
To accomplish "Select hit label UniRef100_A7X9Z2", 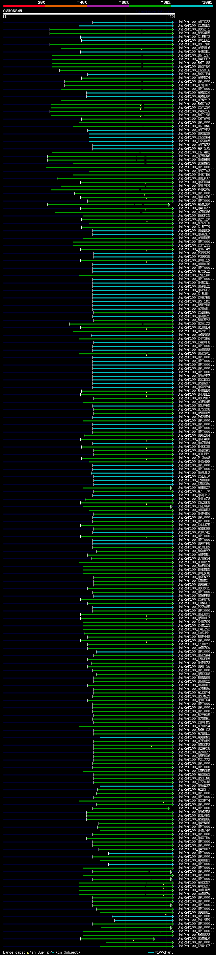I will pyautogui.click(x=194, y=272).
